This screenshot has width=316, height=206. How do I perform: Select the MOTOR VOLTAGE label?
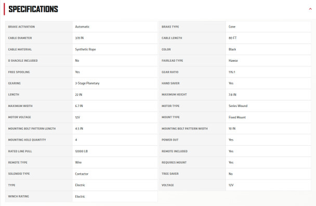coord(20,117)
